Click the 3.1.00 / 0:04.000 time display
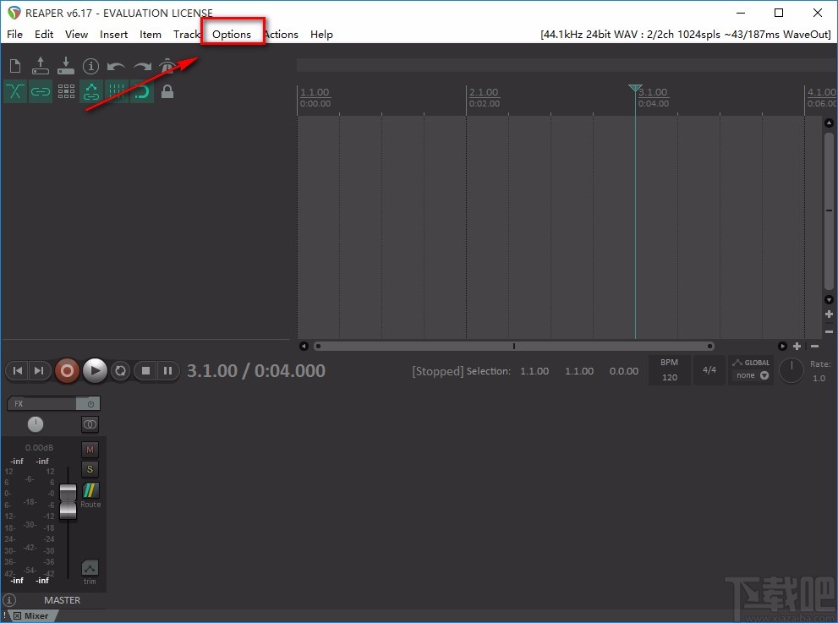Screen dimensions: 838x623 point(256,371)
